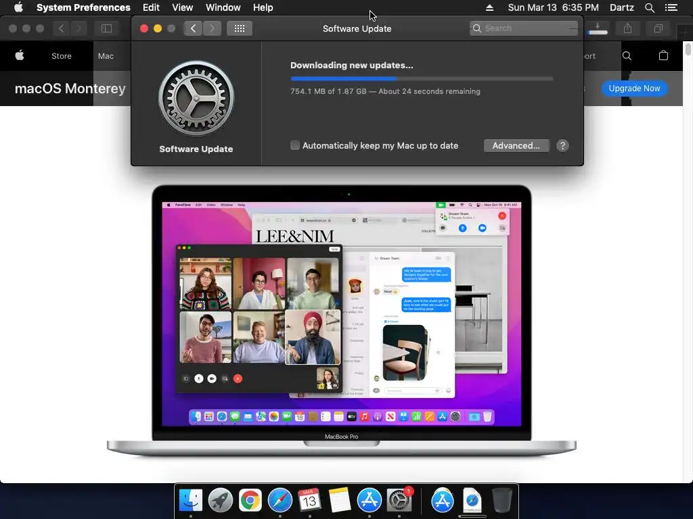Click the macOS Monterey heading
Viewport: 693px width, 519px height.
[x=70, y=89]
